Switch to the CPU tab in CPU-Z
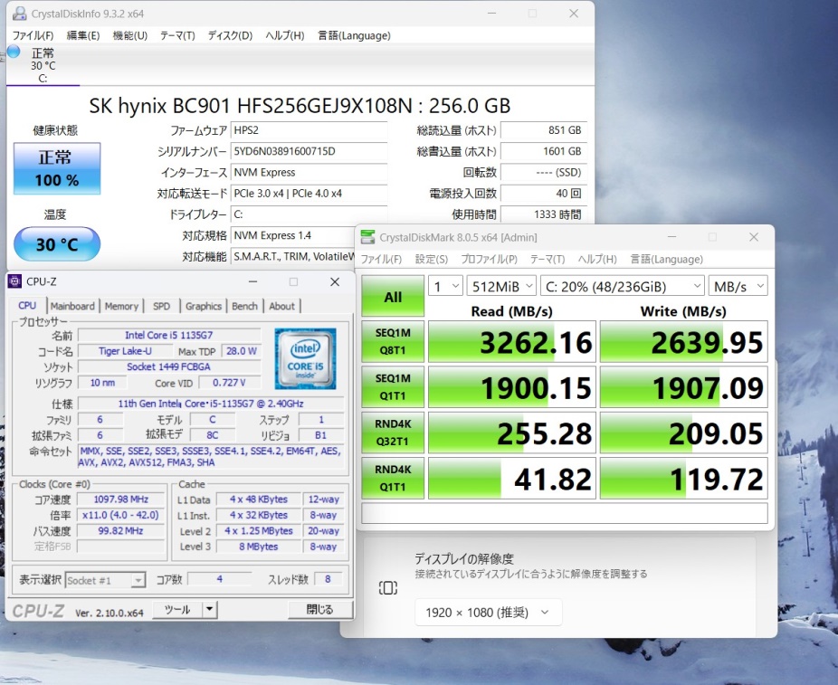 [27, 306]
